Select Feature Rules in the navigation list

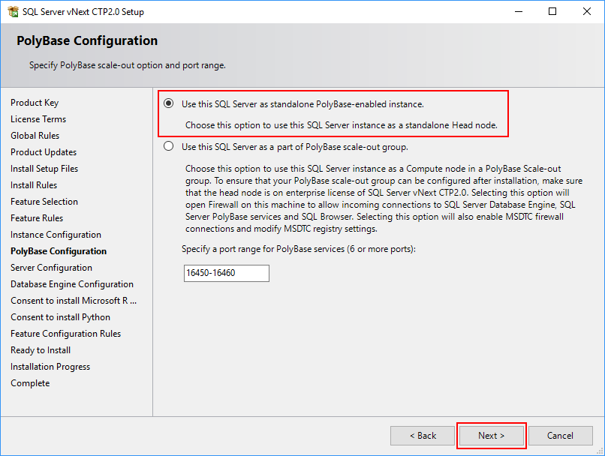[x=37, y=217]
